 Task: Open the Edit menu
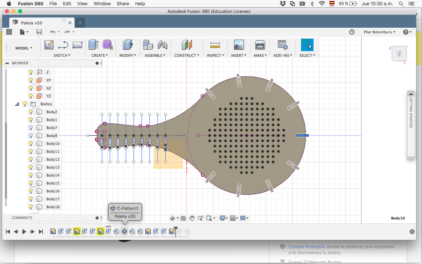pos(67,4)
